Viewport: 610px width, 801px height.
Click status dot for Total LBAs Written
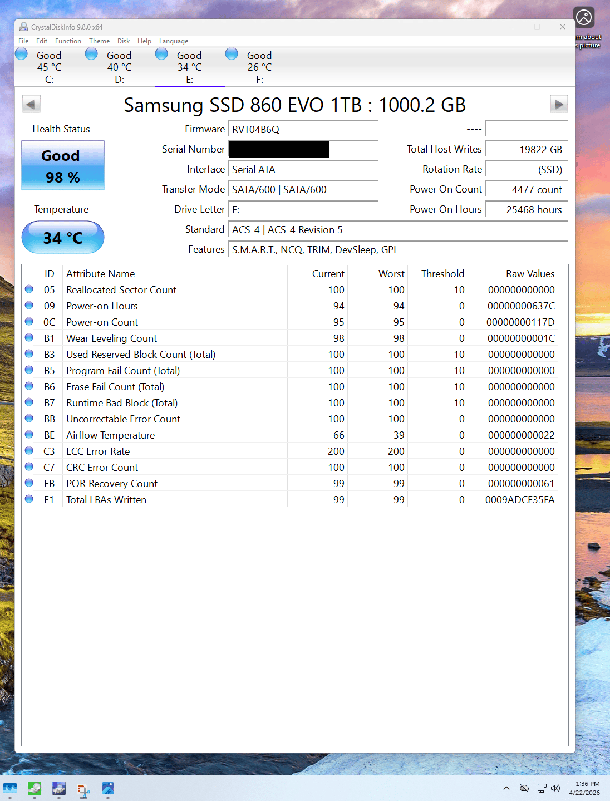29,499
